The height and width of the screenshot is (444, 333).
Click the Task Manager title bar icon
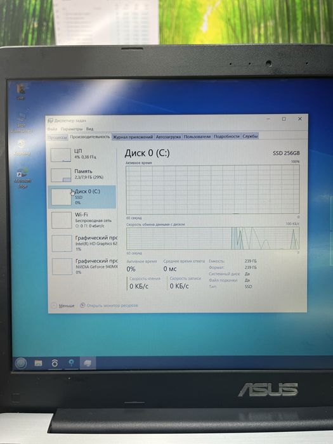50,121
